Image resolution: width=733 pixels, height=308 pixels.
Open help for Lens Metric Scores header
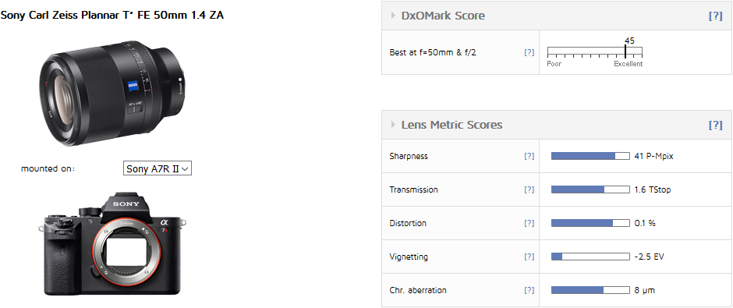click(715, 125)
